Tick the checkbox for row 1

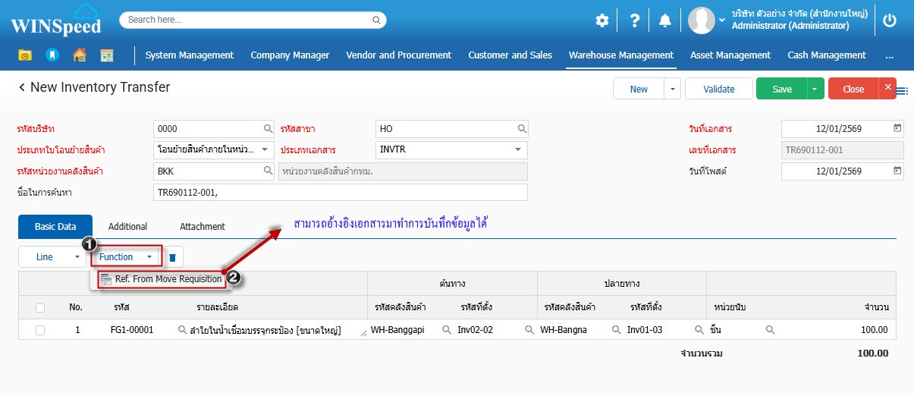pos(40,330)
